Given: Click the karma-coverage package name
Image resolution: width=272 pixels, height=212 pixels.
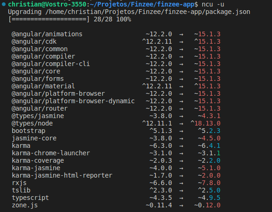Looking at the screenshot, I should tap(38, 161).
